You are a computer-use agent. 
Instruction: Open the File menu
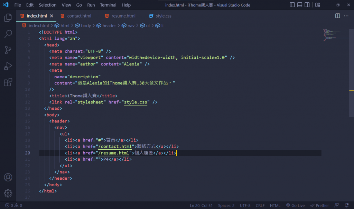pyautogui.click(x=18, y=5)
